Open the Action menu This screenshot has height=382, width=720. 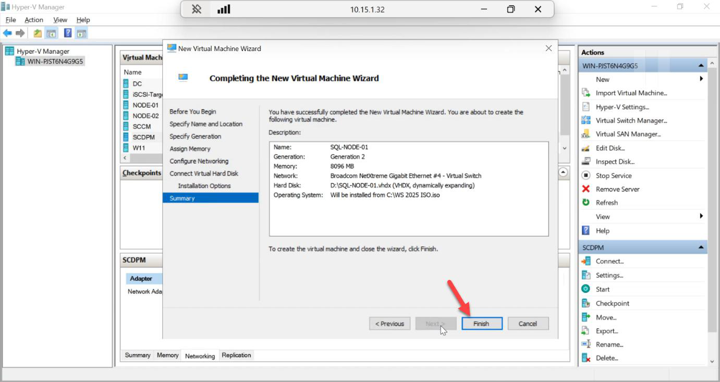34,20
